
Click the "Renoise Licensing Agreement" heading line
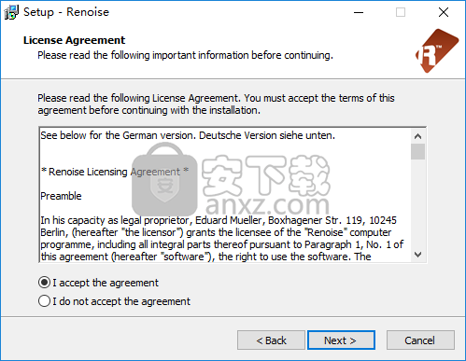click(115, 172)
